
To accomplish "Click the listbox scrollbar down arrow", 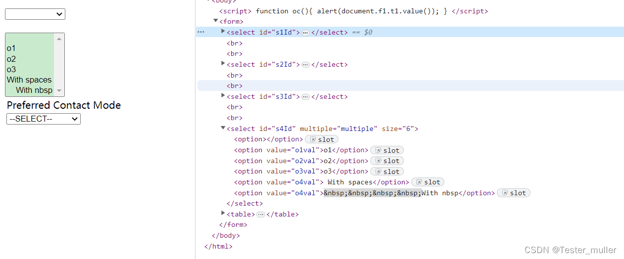I will pyautogui.click(x=59, y=90).
